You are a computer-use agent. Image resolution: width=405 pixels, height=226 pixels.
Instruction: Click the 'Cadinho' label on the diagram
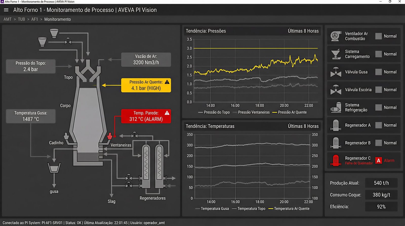pyautogui.click(x=56, y=143)
